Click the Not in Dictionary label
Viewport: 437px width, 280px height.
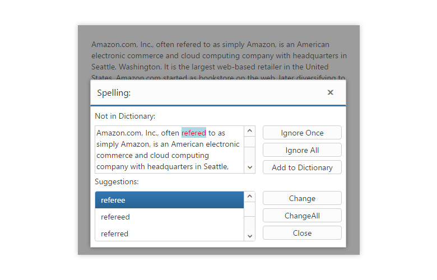click(x=125, y=116)
